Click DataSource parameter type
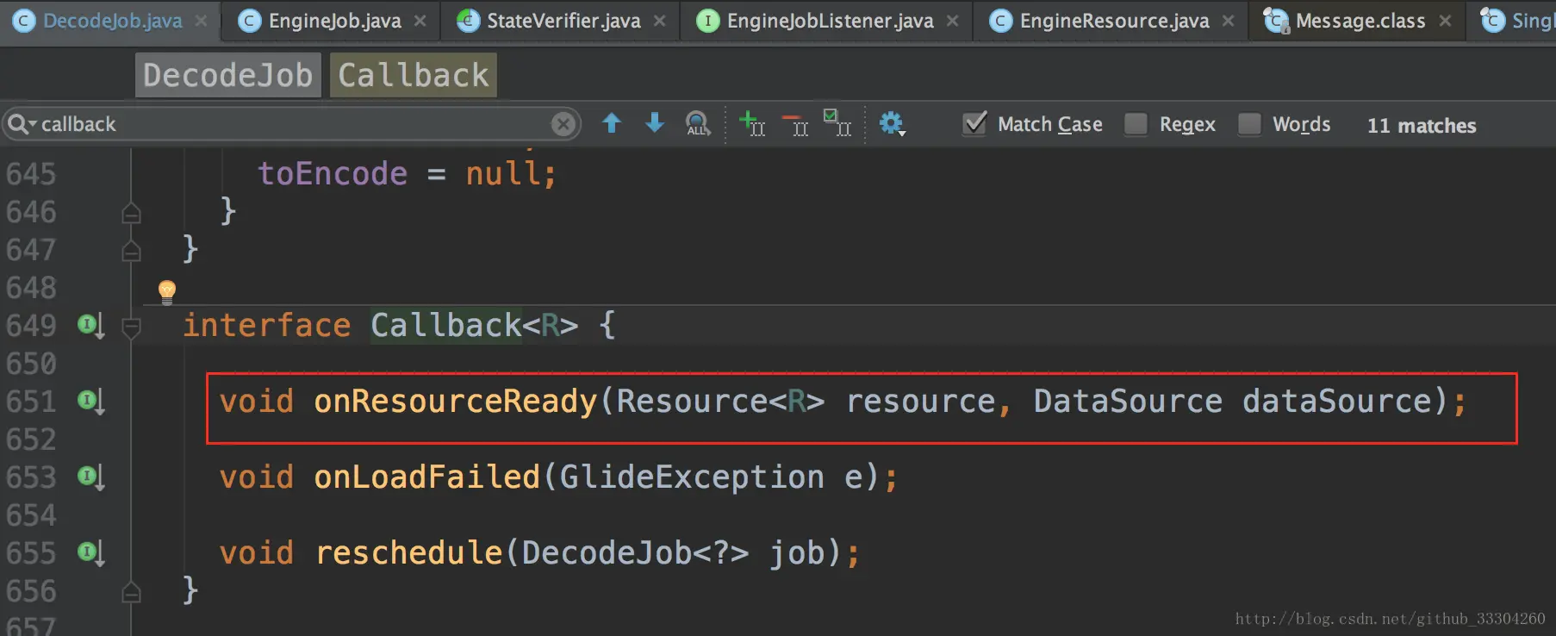 click(x=1128, y=402)
